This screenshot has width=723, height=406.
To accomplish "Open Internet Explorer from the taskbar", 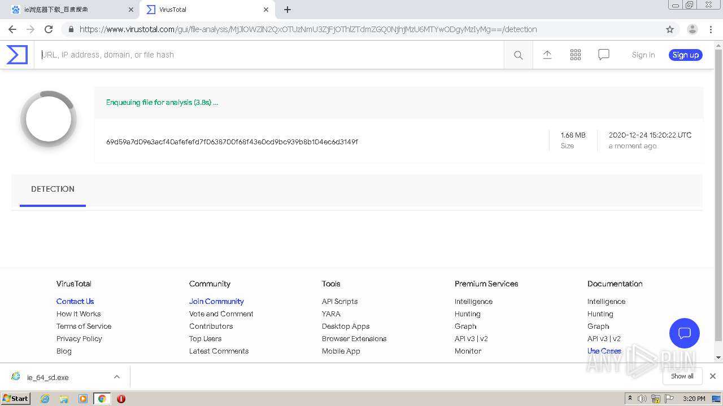I will tap(45, 399).
